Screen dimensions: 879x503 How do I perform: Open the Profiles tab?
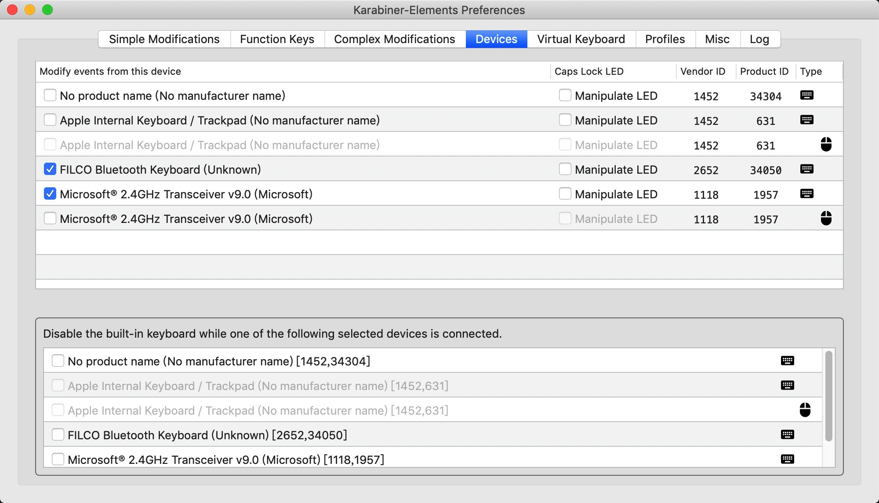(665, 39)
